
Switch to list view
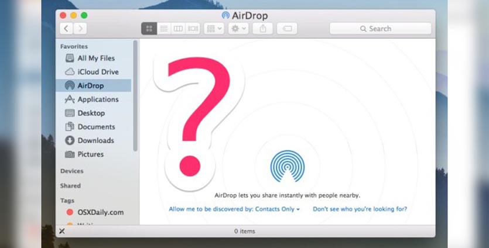coord(164,29)
